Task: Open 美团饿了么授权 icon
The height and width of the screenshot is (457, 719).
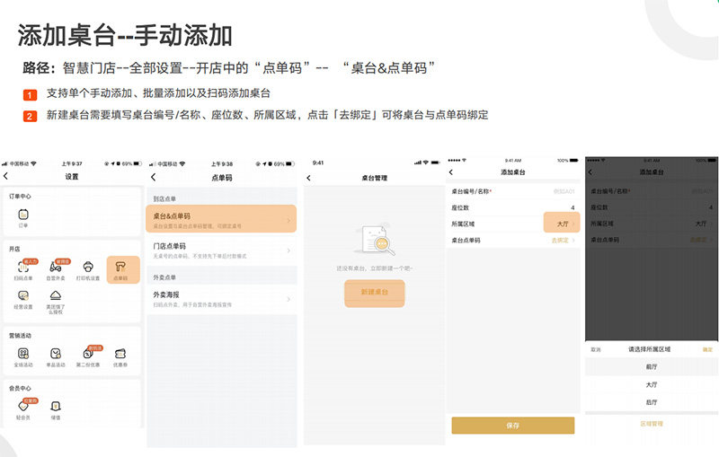Action: (56, 303)
